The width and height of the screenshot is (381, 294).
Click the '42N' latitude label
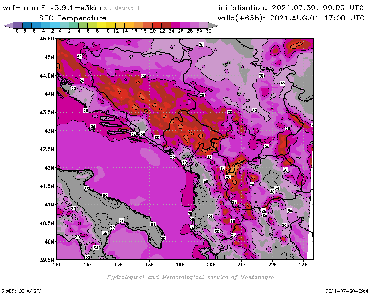[49, 168]
